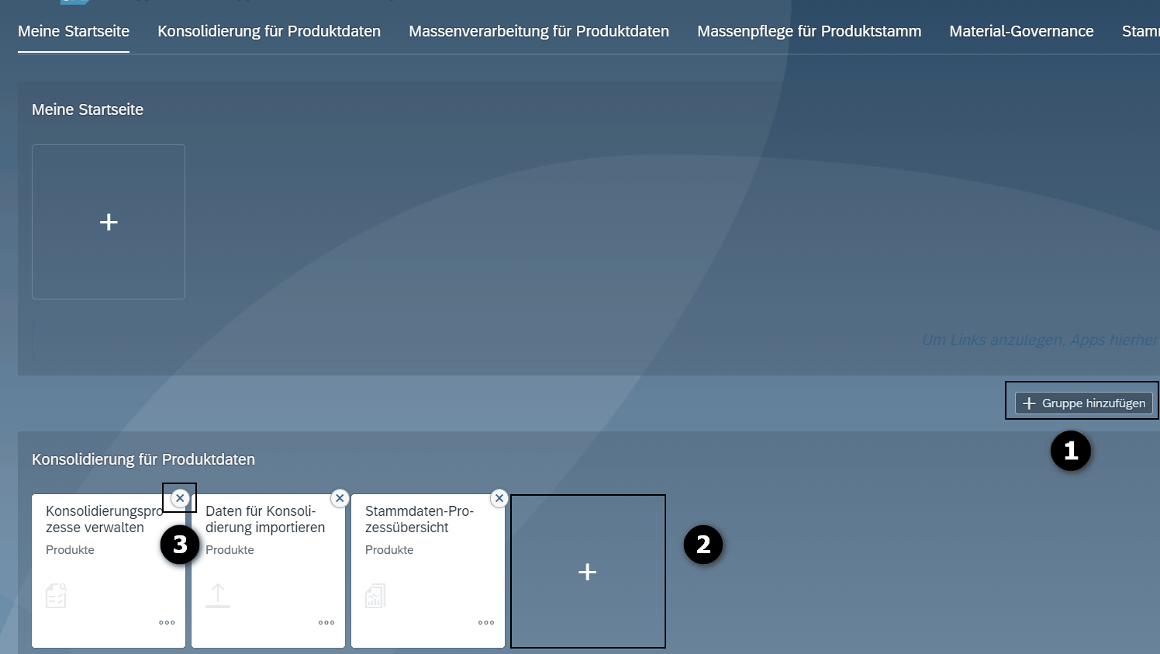Screen dimensions: 1160x654
Task: Add tile to Konsolidierung für Produktdaten group
Action: [x=588, y=572]
